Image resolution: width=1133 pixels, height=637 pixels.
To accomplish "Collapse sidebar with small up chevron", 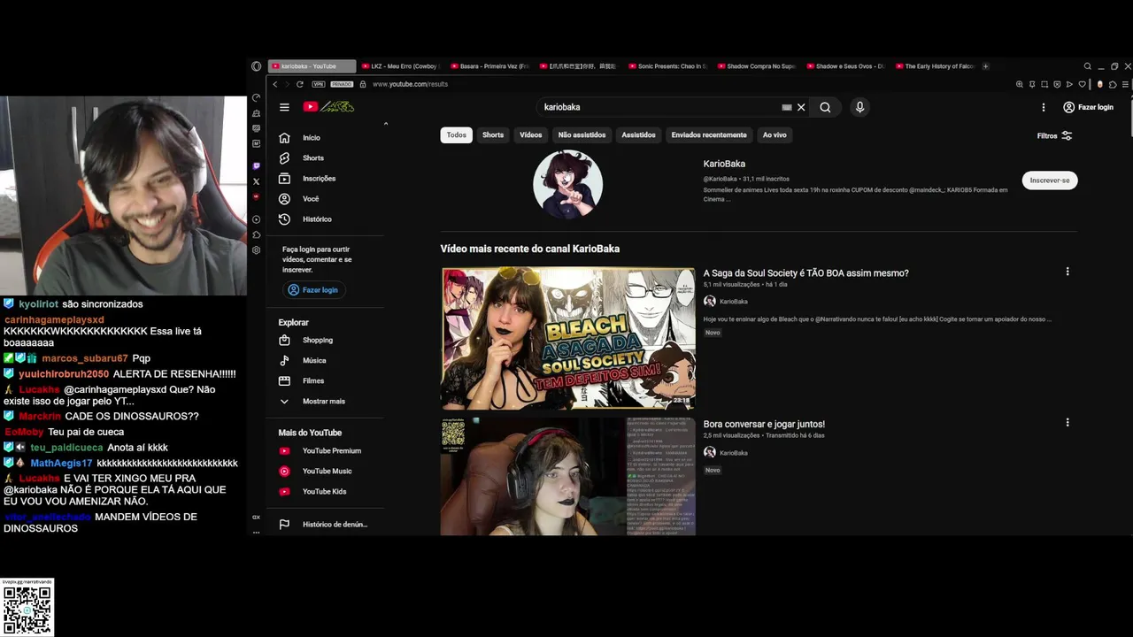I will (x=385, y=124).
